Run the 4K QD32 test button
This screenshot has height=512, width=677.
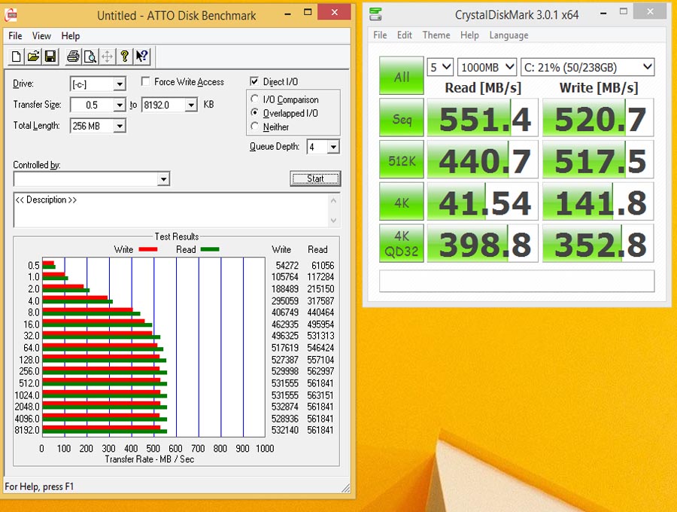(402, 243)
